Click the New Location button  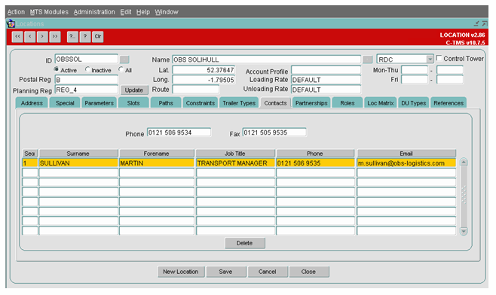pyautogui.click(x=181, y=272)
